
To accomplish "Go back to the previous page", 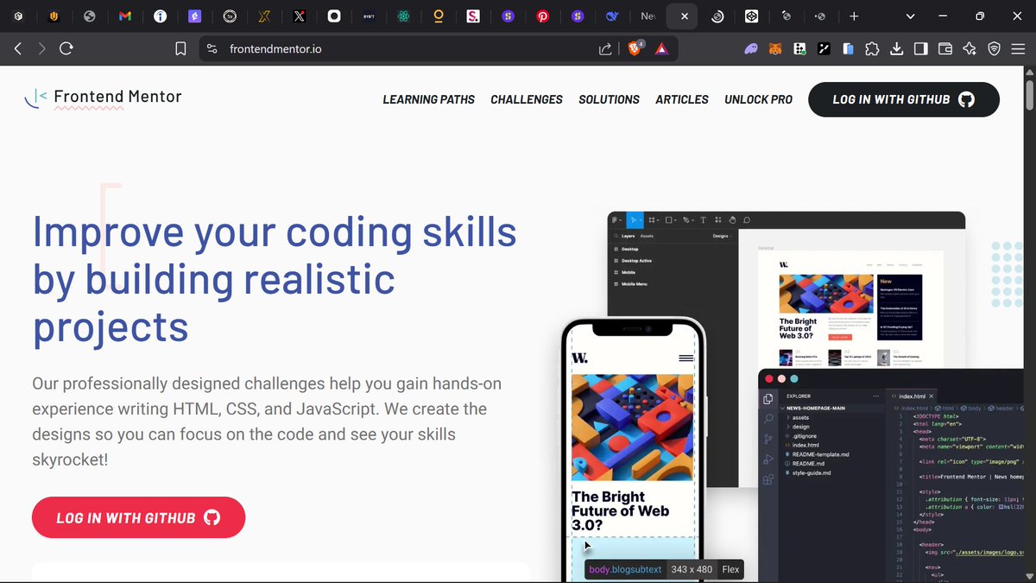I will (18, 49).
